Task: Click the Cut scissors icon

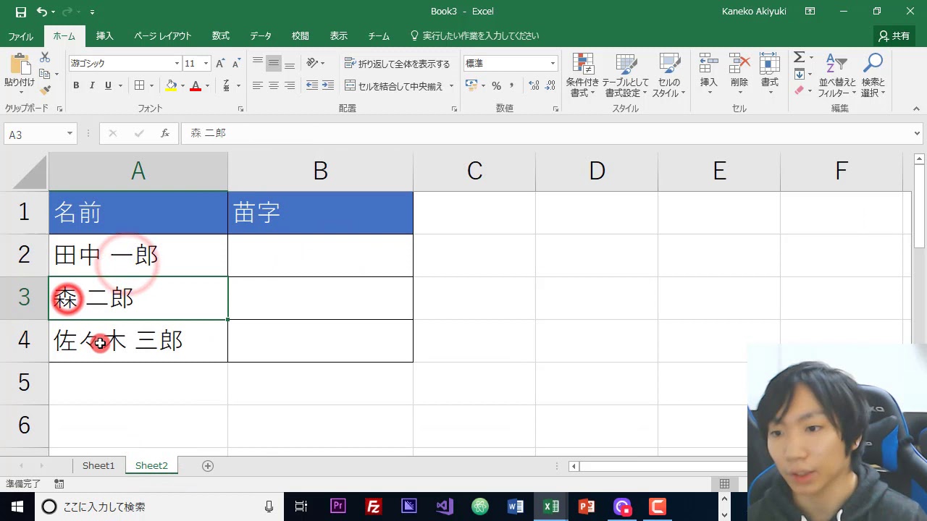Action: pos(45,57)
